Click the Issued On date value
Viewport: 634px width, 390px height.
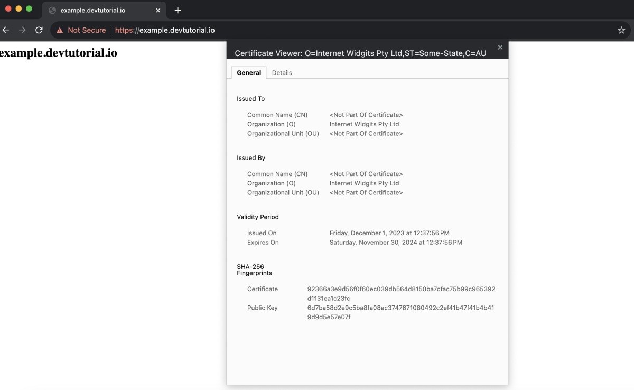(x=389, y=233)
